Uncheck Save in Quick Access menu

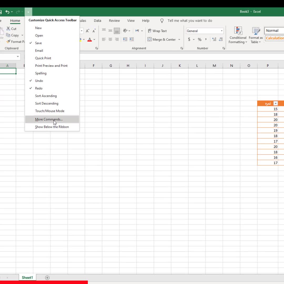[38, 43]
